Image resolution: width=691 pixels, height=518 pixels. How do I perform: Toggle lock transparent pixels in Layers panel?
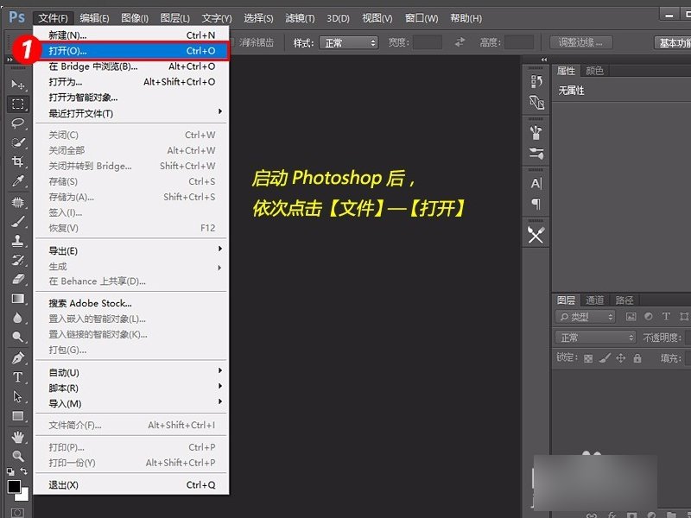[587, 359]
